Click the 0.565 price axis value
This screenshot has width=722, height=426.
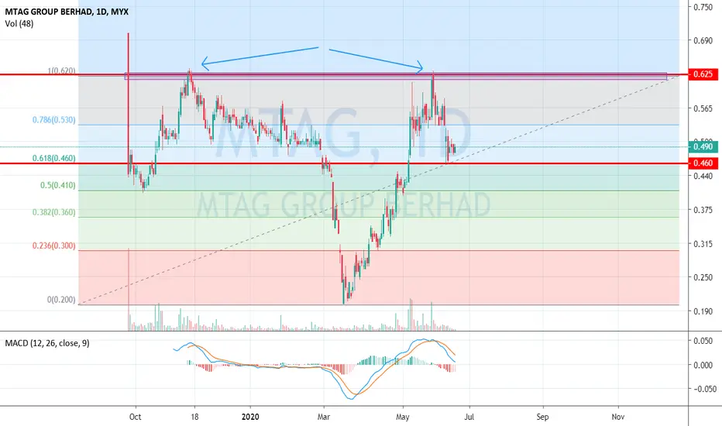click(703, 108)
